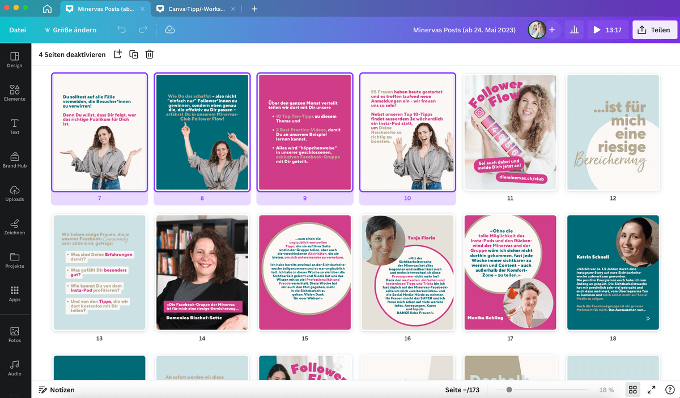Toggle the grid view icon
680x398 pixels.
[633, 390]
